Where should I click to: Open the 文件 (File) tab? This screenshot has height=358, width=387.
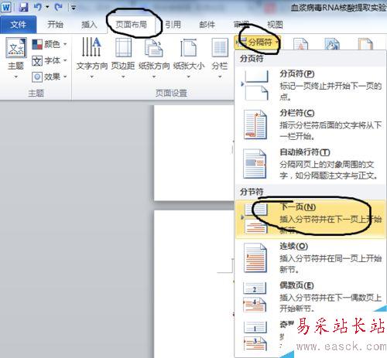[18, 25]
